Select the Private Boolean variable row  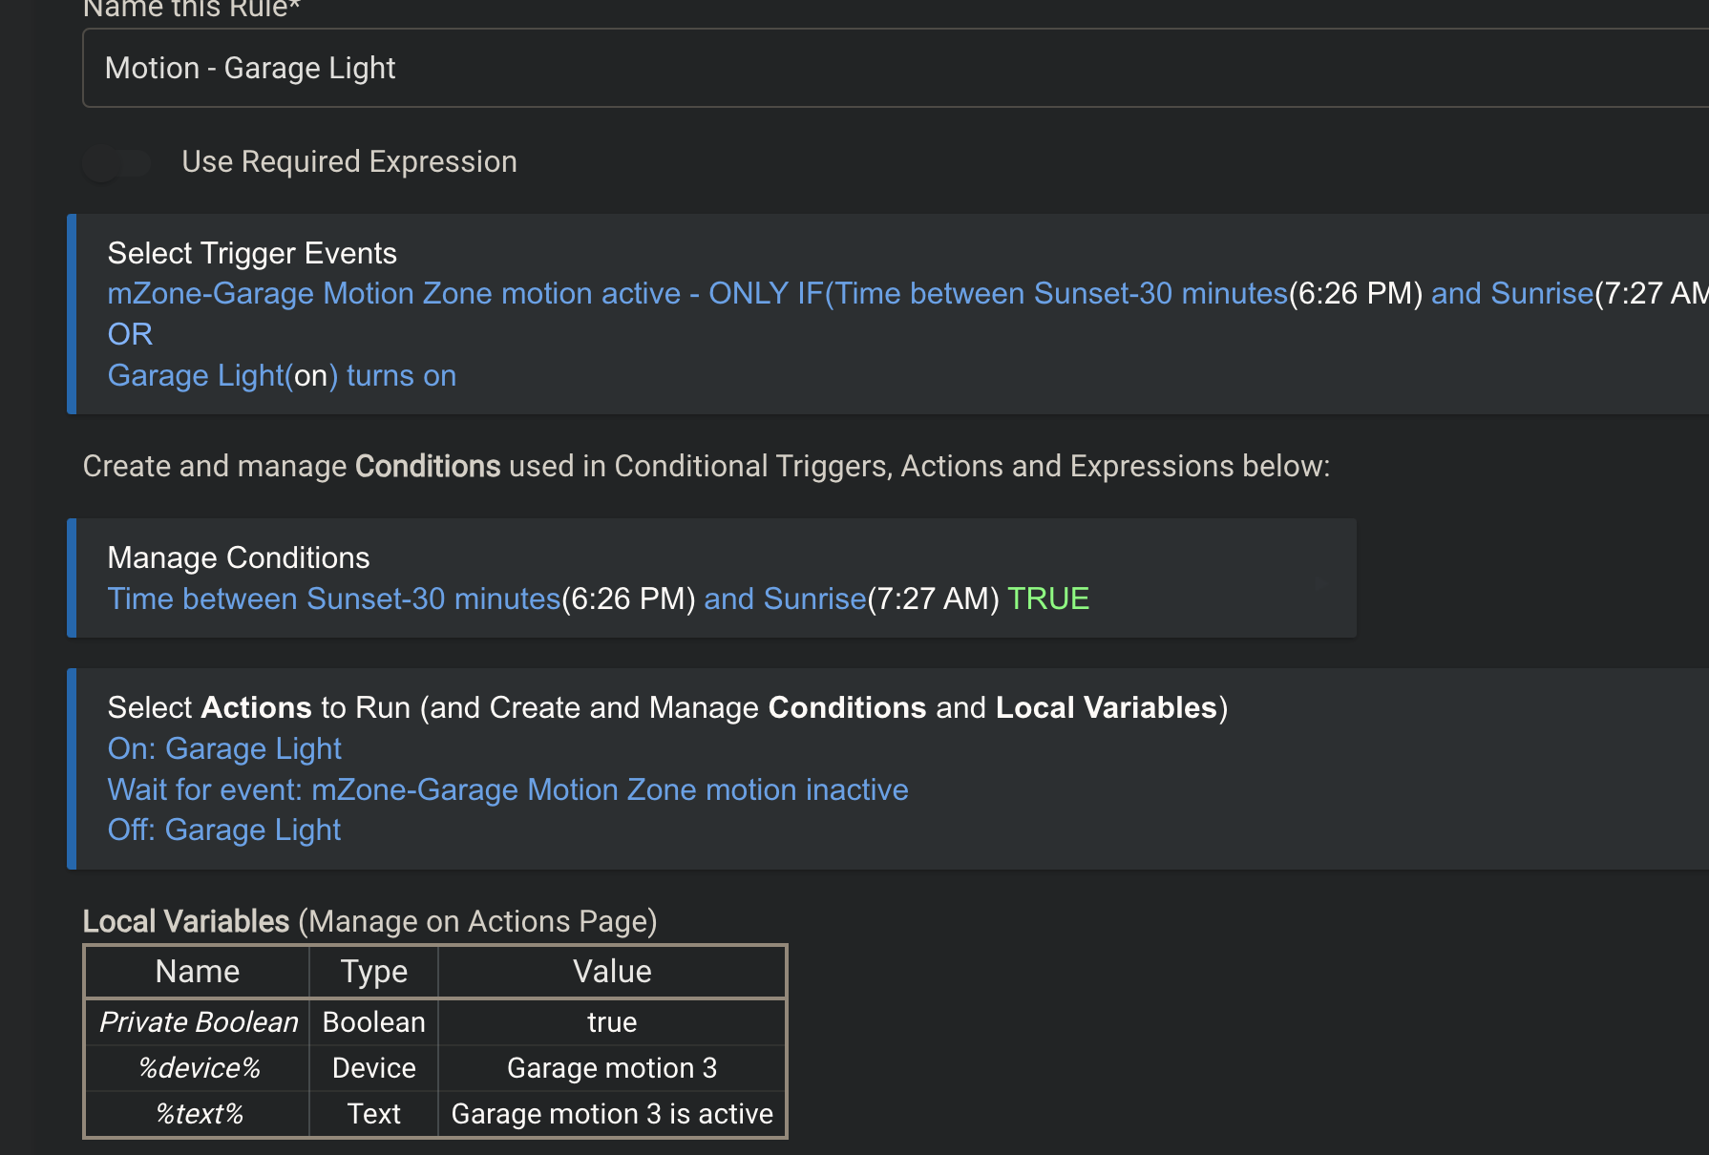click(x=199, y=1022)
